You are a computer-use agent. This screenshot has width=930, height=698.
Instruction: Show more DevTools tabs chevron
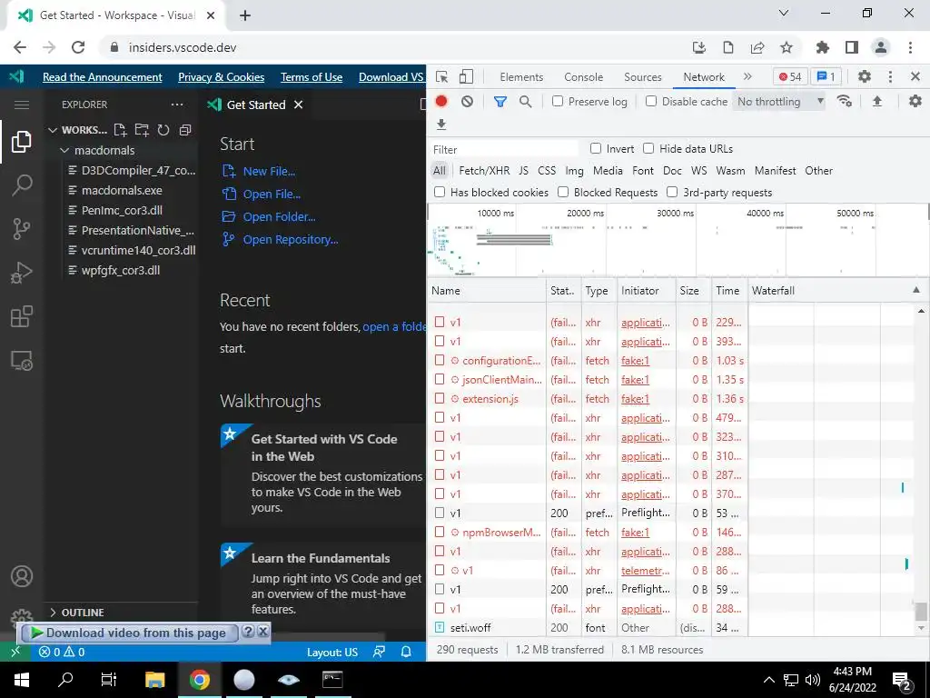tap(747, 76)
